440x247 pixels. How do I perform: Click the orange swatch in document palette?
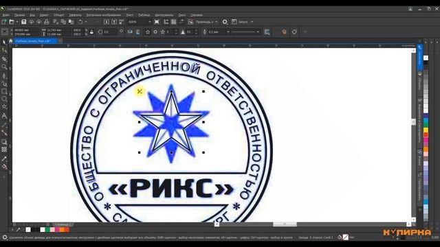(62, 230)
